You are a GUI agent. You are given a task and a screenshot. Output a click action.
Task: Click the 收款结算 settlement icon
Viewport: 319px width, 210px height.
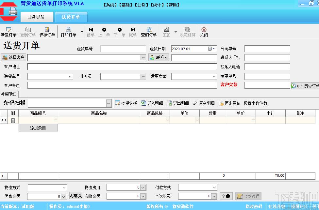[x=188, y=30]
